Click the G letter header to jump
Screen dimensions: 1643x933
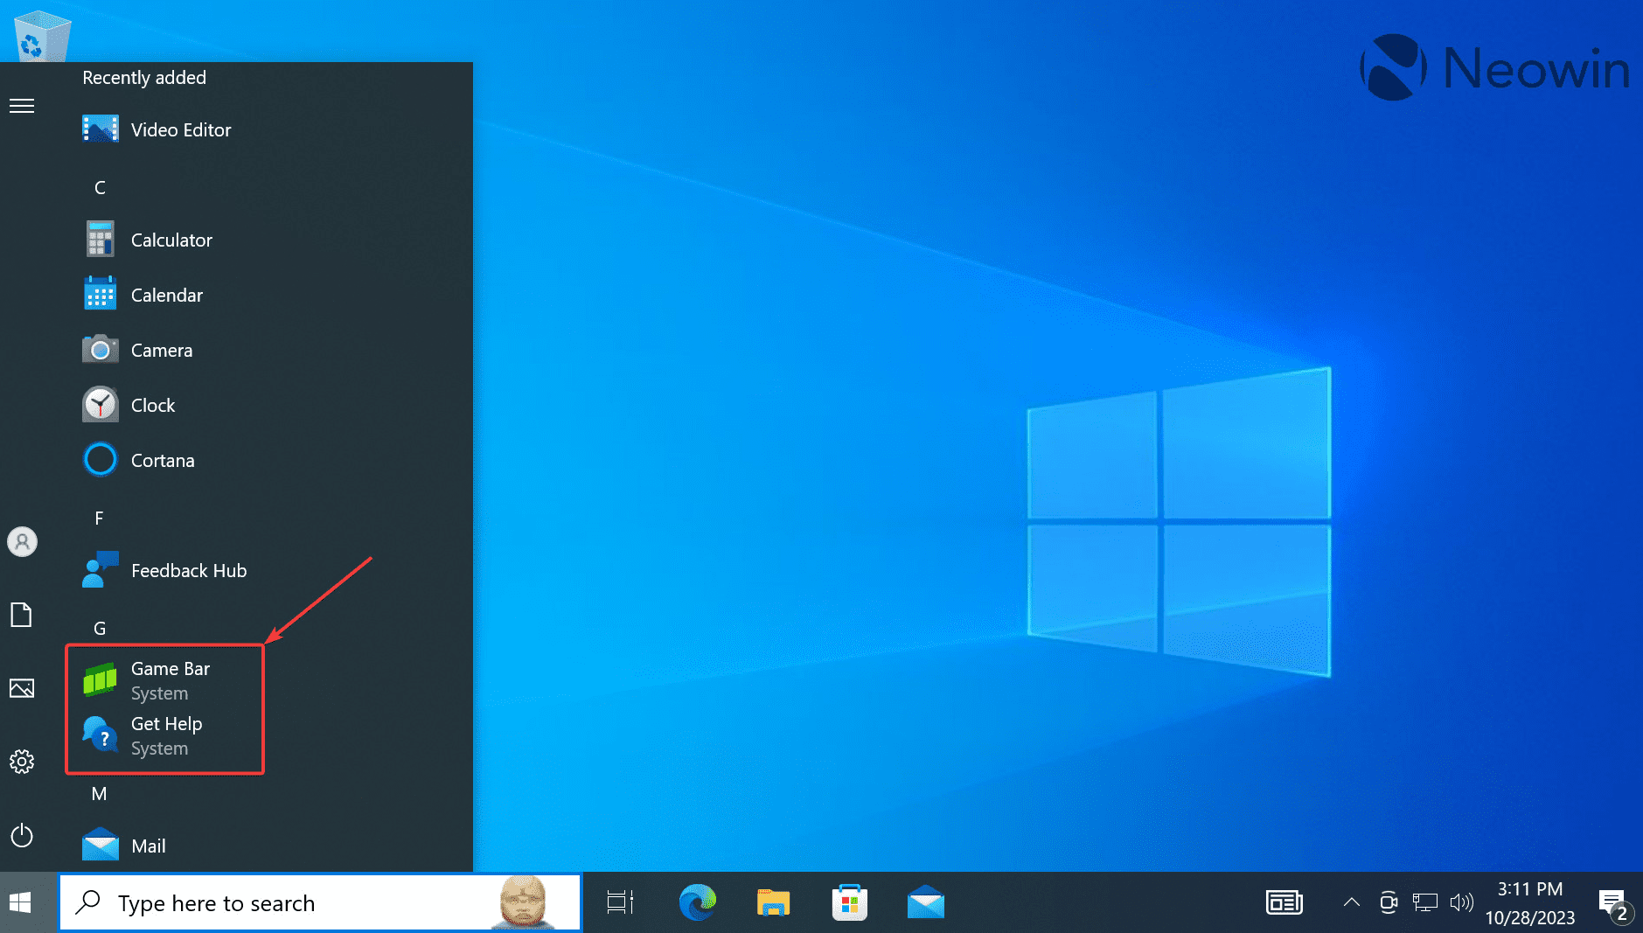pos(100,628)
